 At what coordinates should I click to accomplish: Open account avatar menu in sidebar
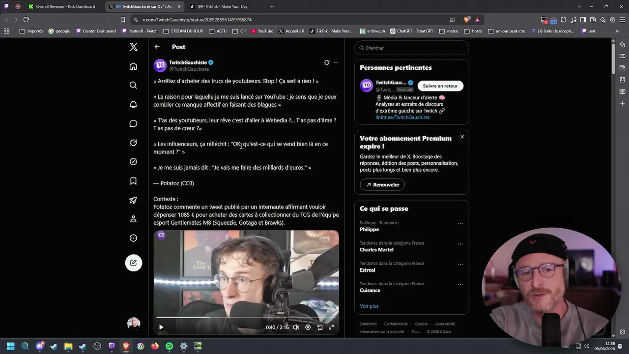click(133, 324)
